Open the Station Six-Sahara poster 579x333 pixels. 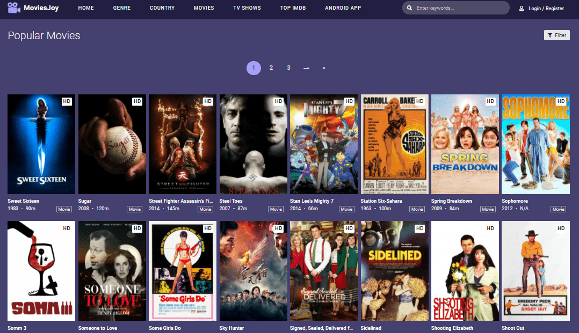click(394, 144)
